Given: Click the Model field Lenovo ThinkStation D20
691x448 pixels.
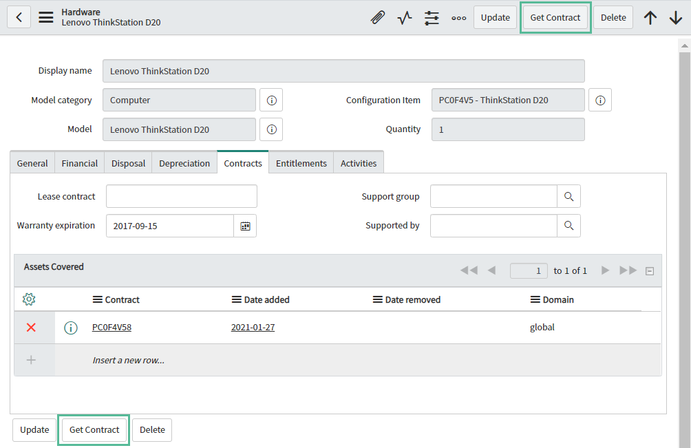Looking at the screenshot, I should [x=180, y=129].
